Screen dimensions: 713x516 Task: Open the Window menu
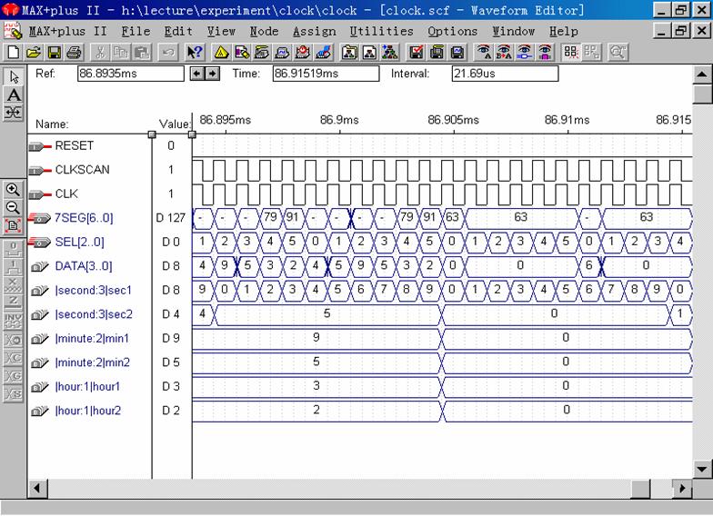point(513,31)
